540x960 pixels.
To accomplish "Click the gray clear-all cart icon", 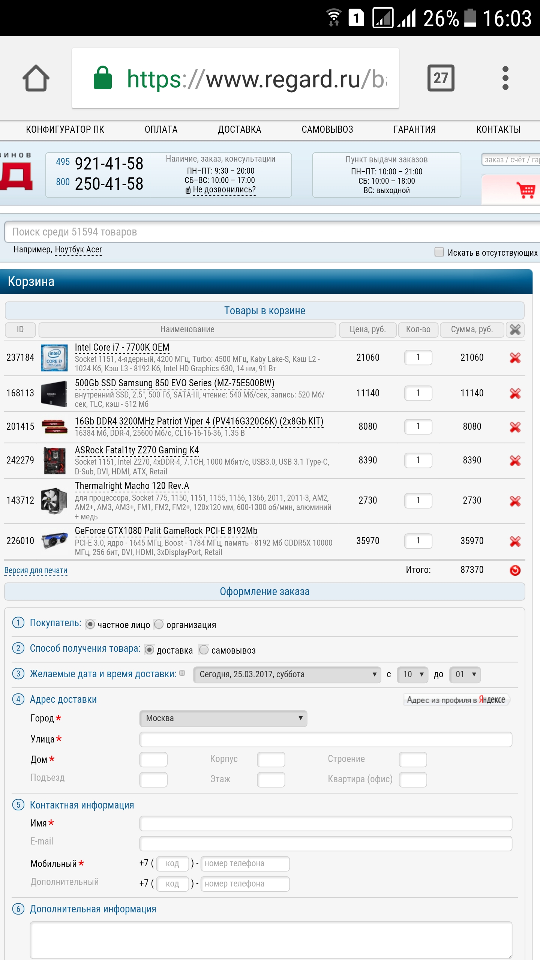I will tap(515, 330).
